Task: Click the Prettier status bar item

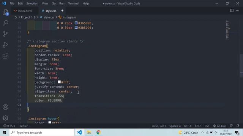Action: pyautogui.click(x=24, y=126)
